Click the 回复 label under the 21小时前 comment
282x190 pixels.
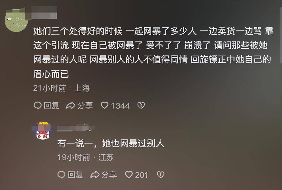51,105
